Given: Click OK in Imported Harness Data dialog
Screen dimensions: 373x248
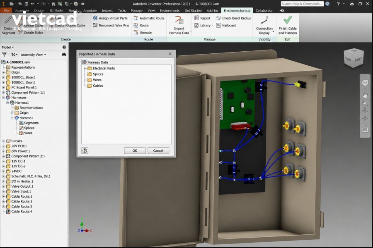Looking at the screenshot, I should (135, 150).
